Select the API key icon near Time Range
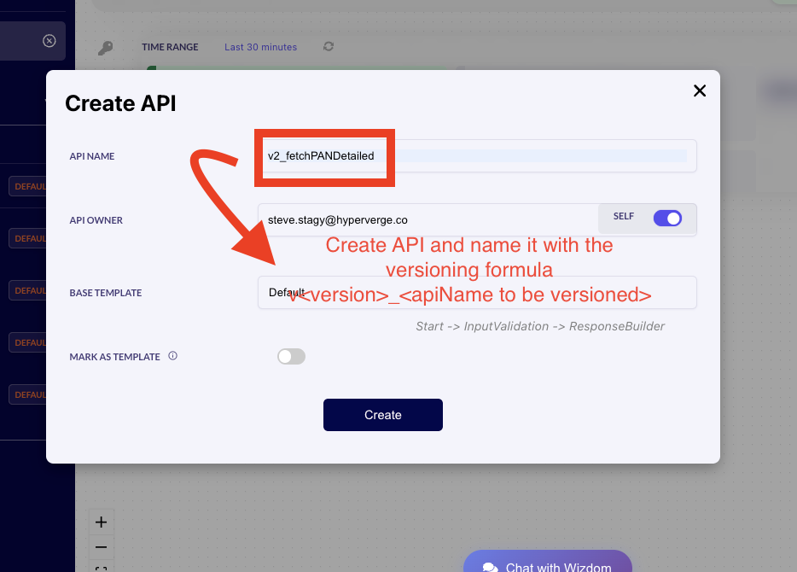797x572 pixels. [104, 47]
